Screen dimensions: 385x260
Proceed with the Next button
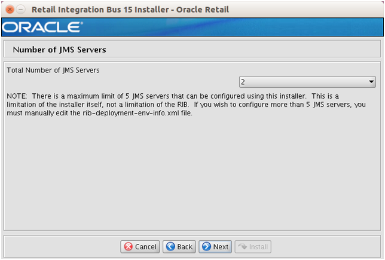coord(215,246)
